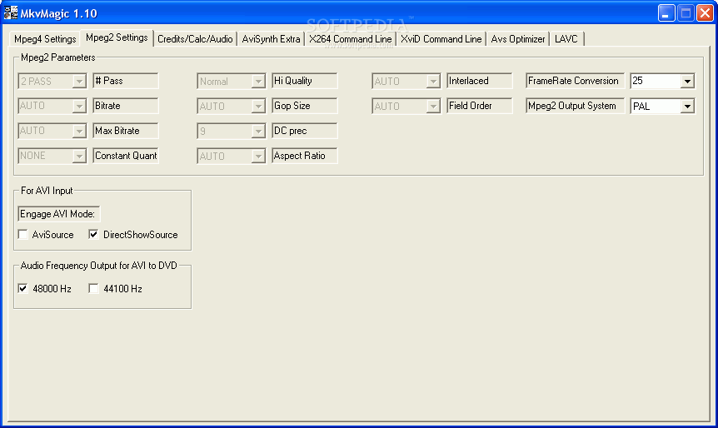
Task: Click the Max Bitrate label field
Action: (x=126, y=131)
